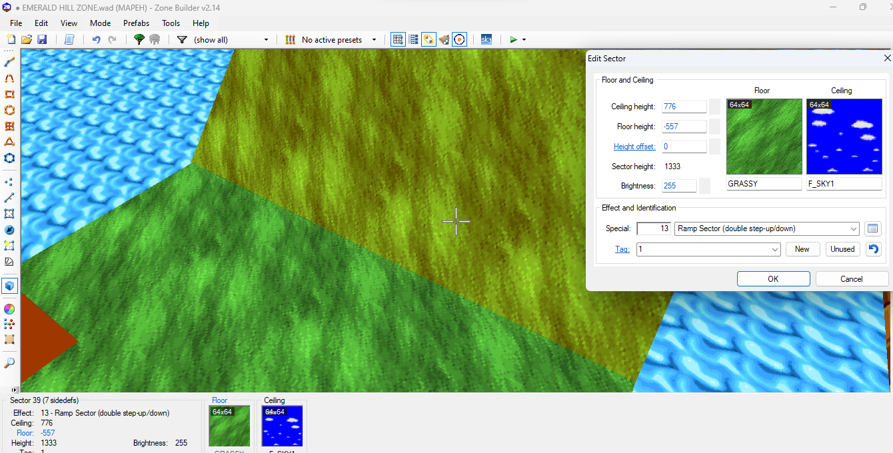Viewport: 893px width, 453px height.
Task: Click the yellow-cornered selection icon in sidebar
Action: pyautogui.click(x=9, y=246)
